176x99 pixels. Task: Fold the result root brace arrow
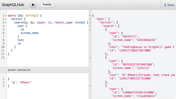click(90, 16)
